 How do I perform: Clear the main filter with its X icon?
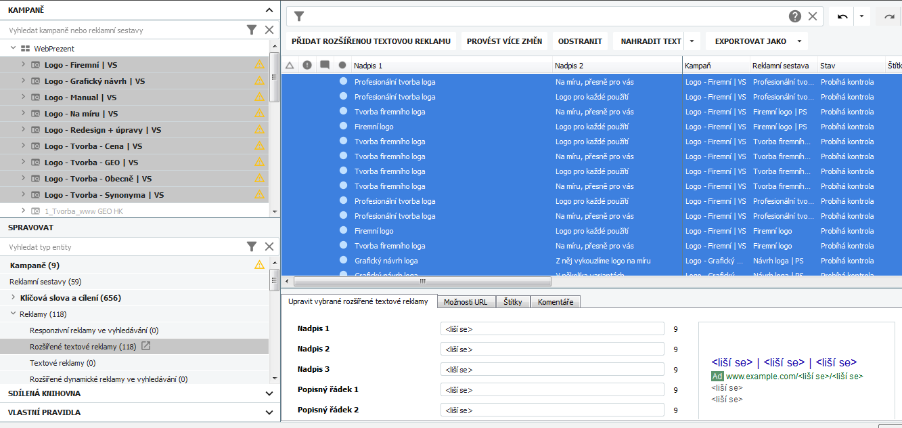[x=813, y=16]
